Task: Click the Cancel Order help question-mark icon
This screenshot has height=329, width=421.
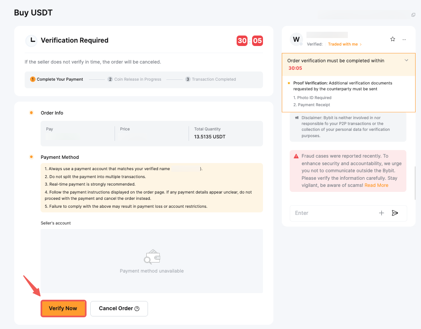Action: coord(137,309)
